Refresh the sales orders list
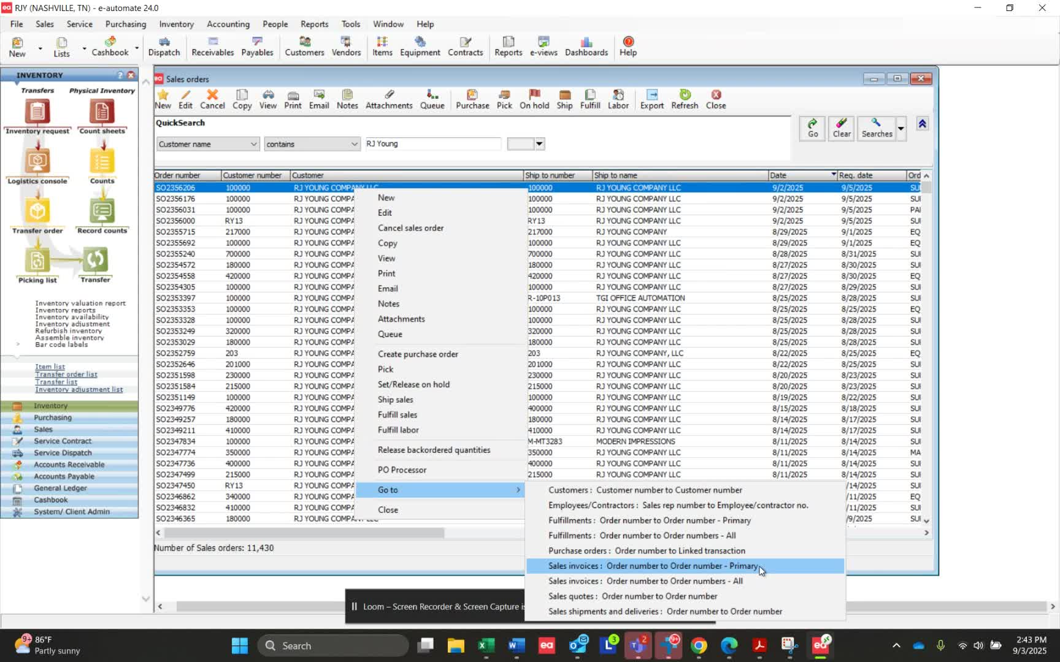The width and height of the screenshot is (1060, 662). pos(685,99)
